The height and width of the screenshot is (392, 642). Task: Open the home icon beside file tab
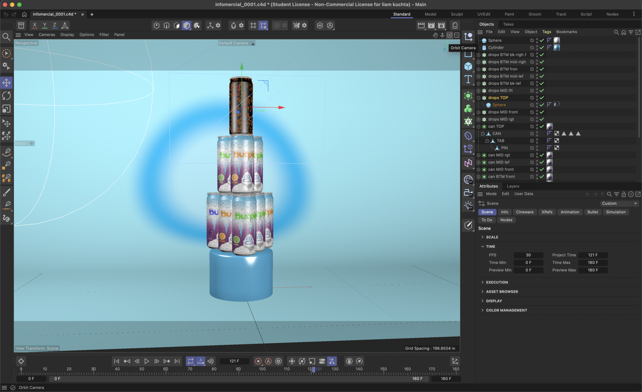click(x=24, y=14)
